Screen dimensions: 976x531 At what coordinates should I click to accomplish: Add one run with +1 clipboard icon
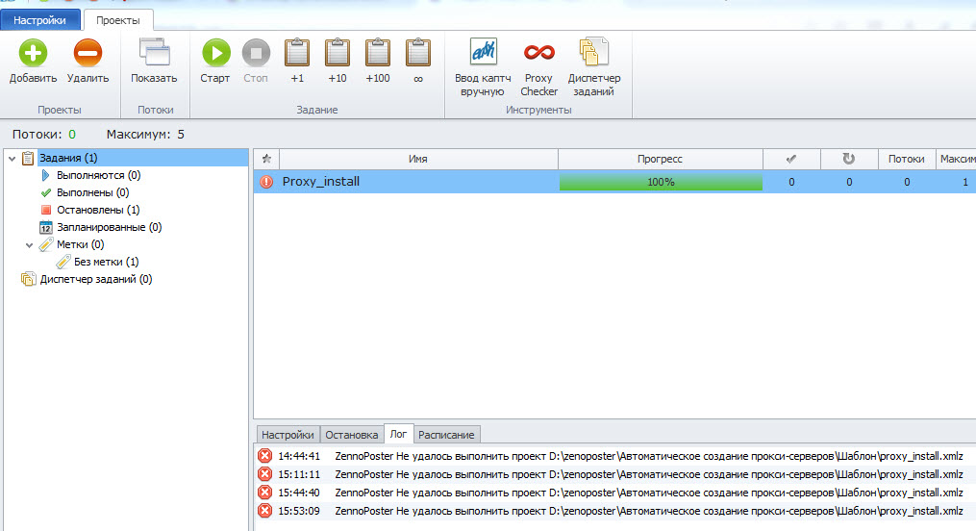point(297,52)
